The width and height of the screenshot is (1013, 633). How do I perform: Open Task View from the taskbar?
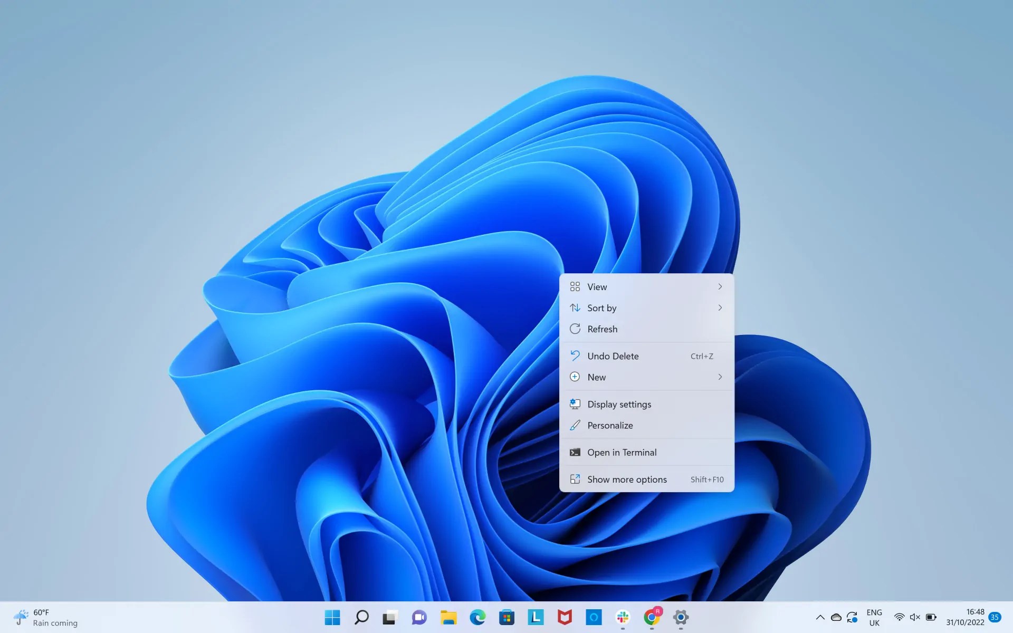click(390, 617)
